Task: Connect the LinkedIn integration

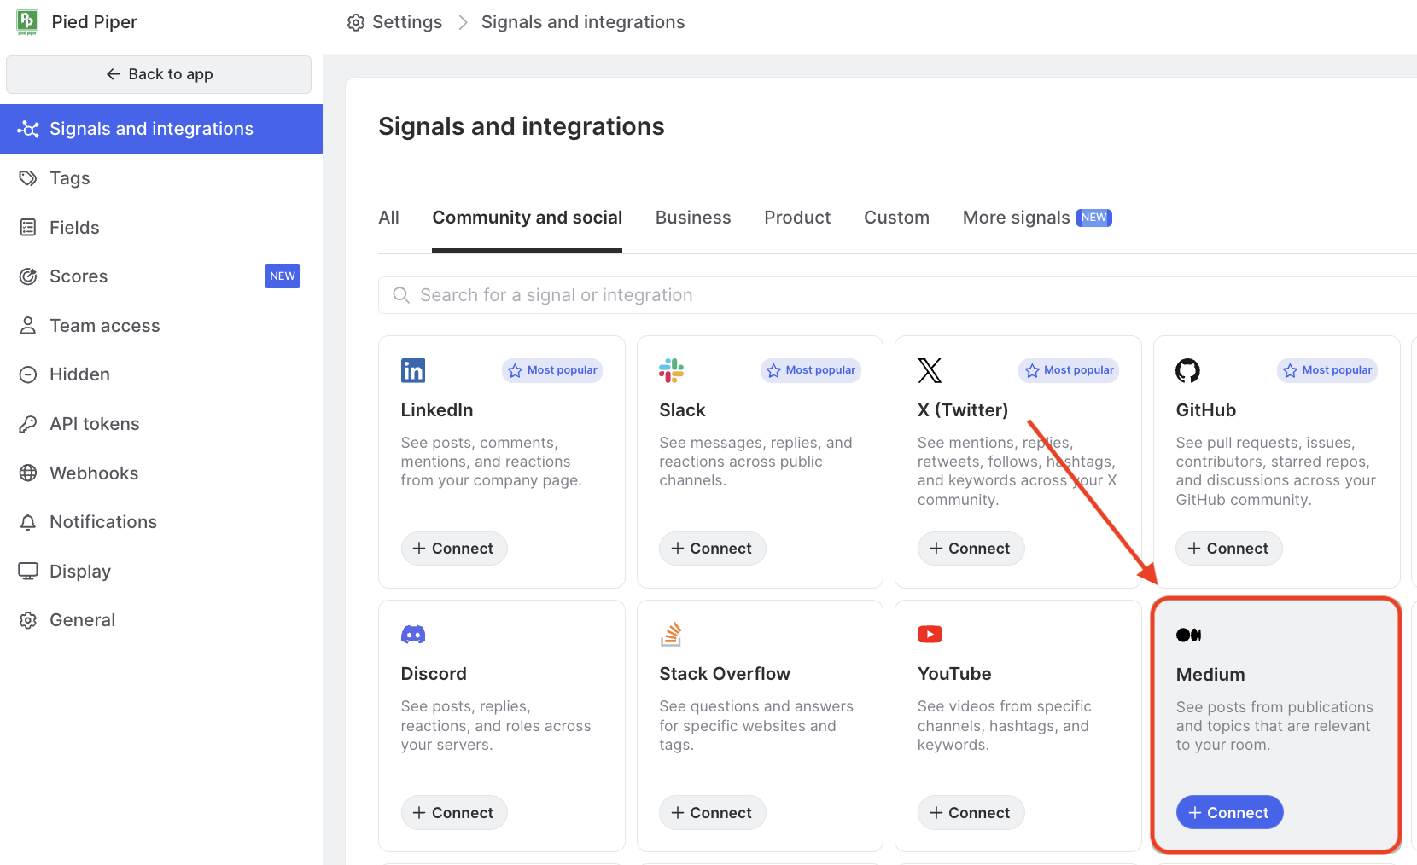Action: tap(454, 549)
